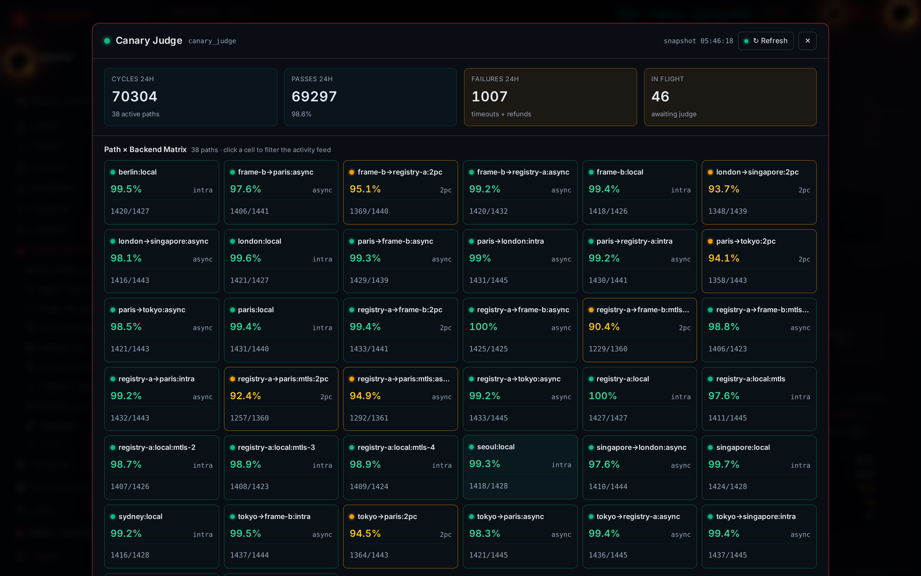Filter feed by frame-b→registry-a:2pc cell

[x=401, y=192]
